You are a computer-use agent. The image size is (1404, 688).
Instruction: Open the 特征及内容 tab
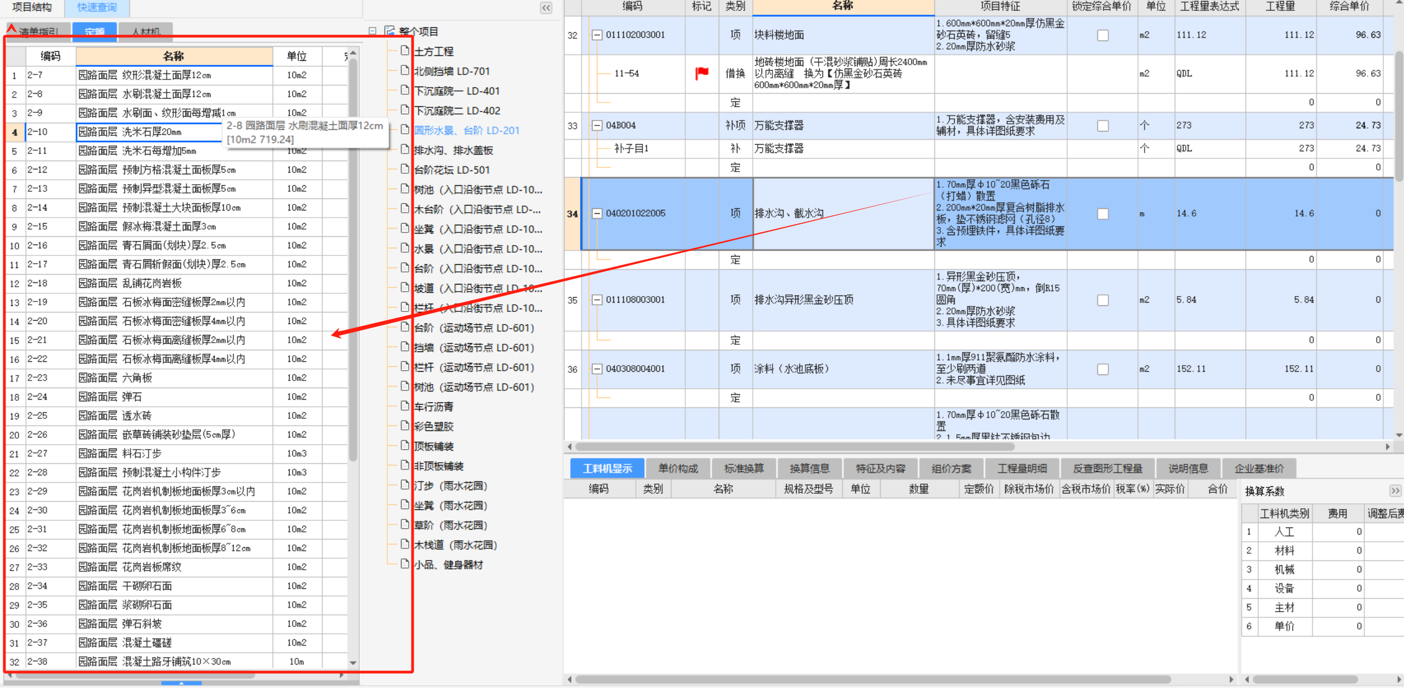click(881, 468)
